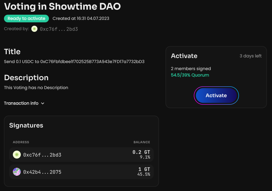Click the Send 0.1 USDC title text

pyautogui.click(x=74, y=62)
